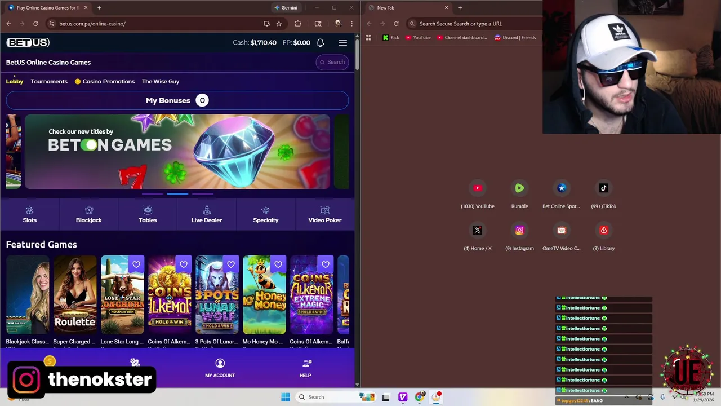Launch the Blackjack Classic game
721x406 pixels.
[x=28, y=295]
